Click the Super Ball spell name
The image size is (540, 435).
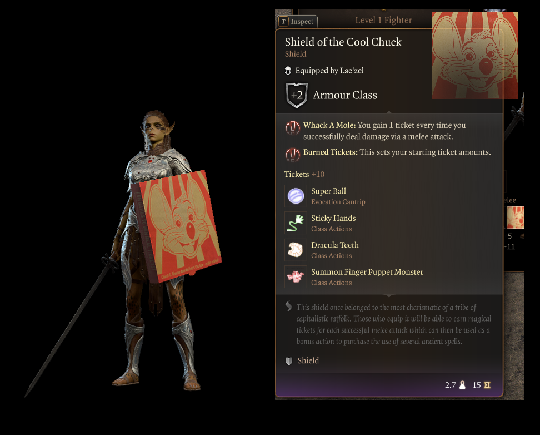point(328,191)
